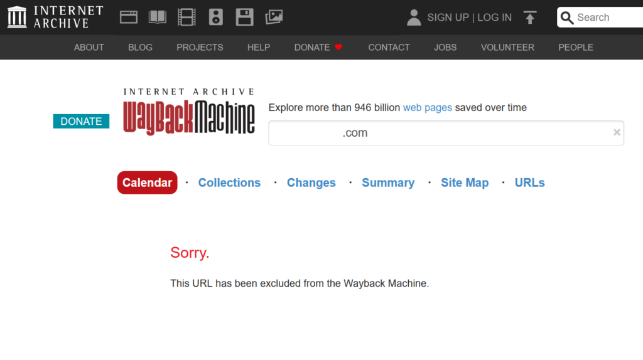Screen dimensions: 643x360
Task: Switch to the Site Map tab
Action: pyautogui.click(x=465, y=183)
